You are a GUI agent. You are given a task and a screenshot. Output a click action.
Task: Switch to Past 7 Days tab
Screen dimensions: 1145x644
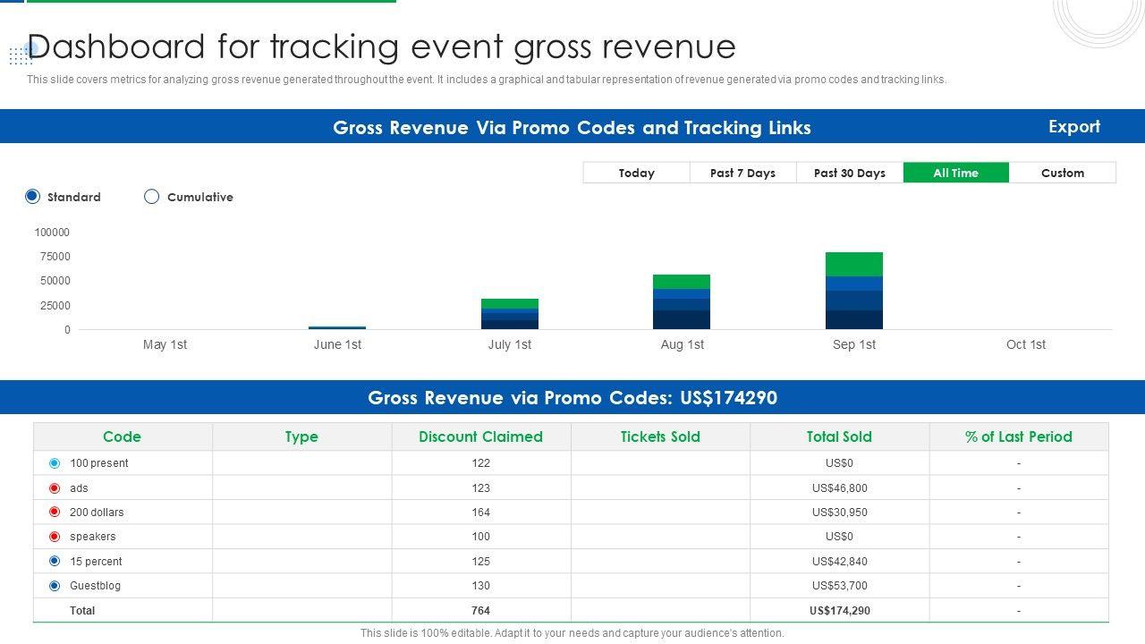pos(742,173)
